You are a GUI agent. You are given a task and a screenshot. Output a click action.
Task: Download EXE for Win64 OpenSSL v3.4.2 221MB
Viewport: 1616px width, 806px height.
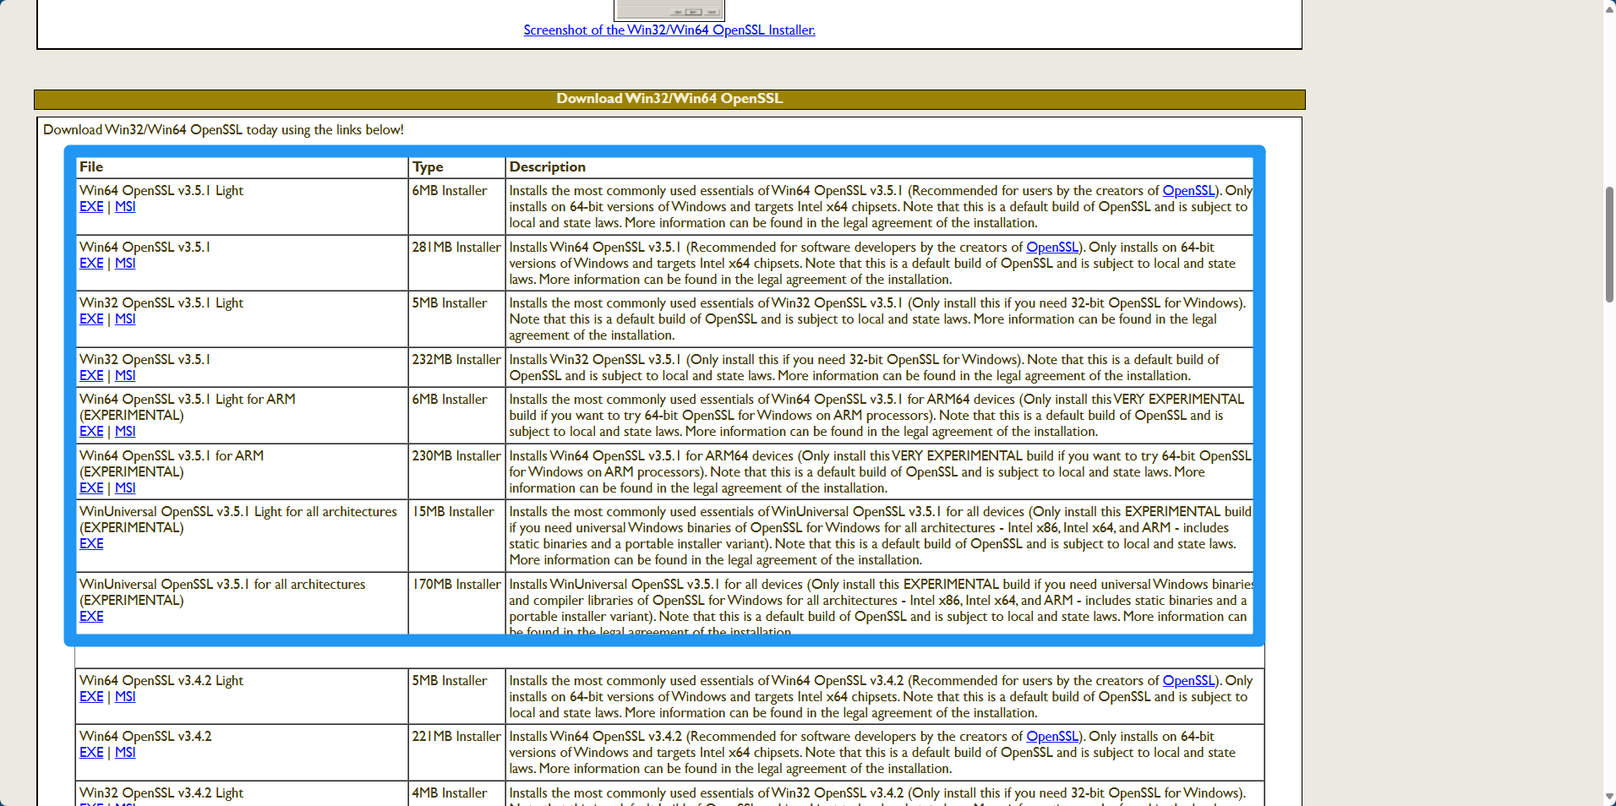(91, 752)
